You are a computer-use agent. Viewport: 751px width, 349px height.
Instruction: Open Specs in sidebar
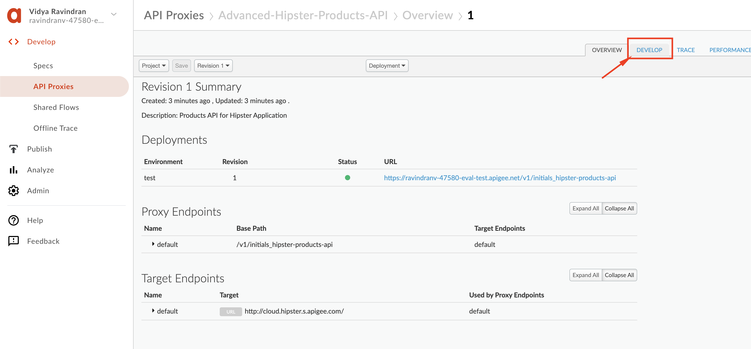click(43, 66)
